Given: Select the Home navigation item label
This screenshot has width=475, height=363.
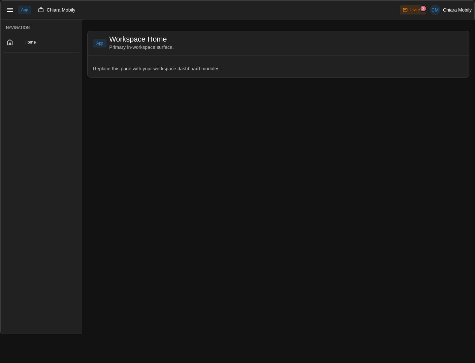Looking at the screenshot, I should click(x=30, y=42).
